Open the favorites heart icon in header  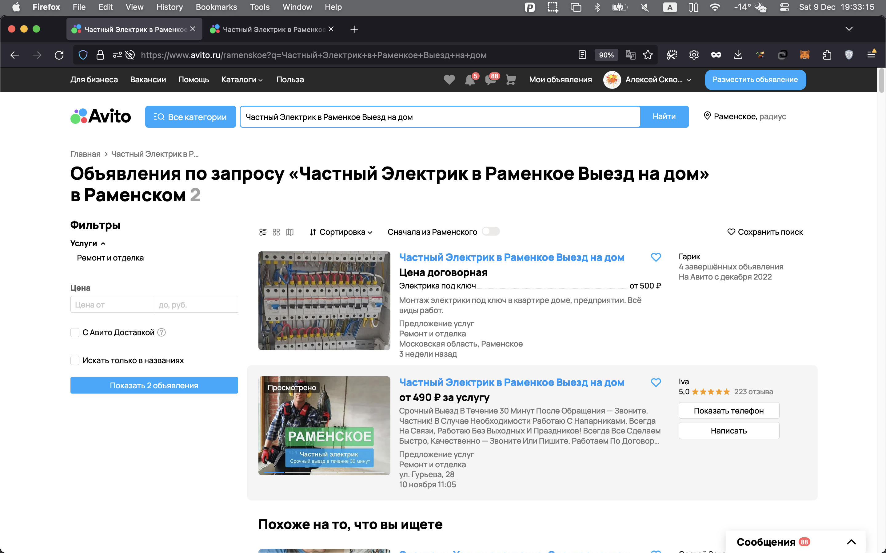point(449,79)
